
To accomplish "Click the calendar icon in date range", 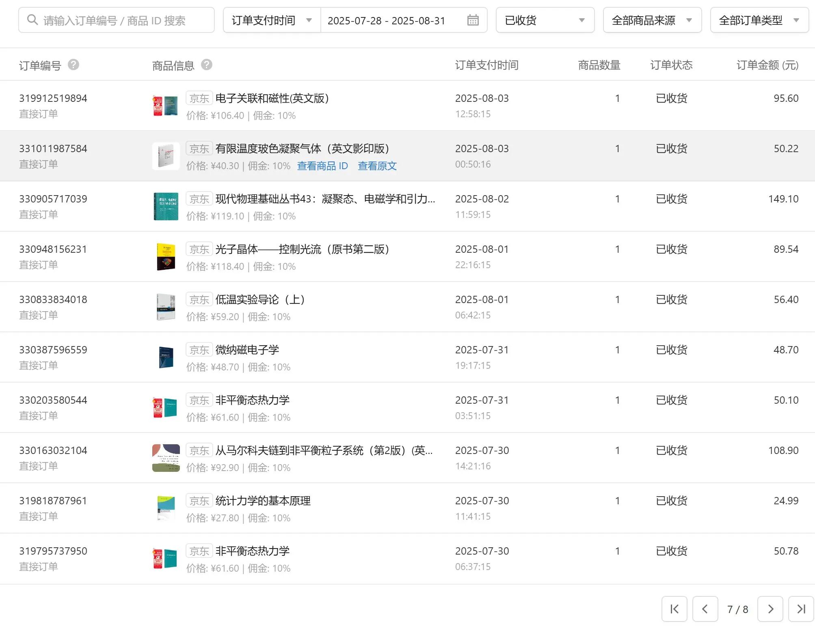I will coord(473,20).
